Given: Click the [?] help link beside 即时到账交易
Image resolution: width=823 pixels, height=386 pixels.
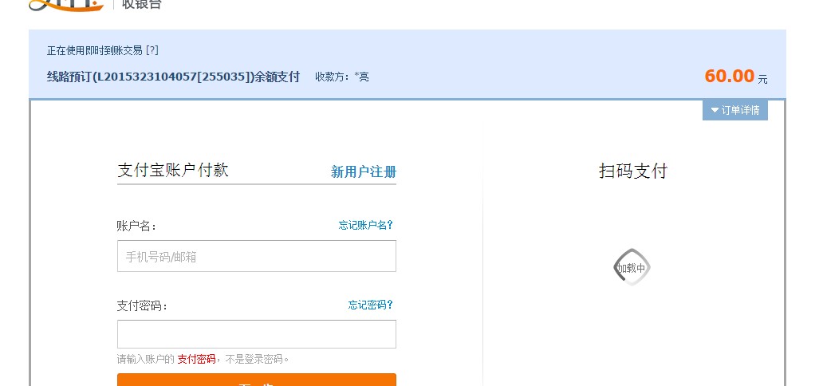Looking at the screenshot, I should (x=152, y=50).
